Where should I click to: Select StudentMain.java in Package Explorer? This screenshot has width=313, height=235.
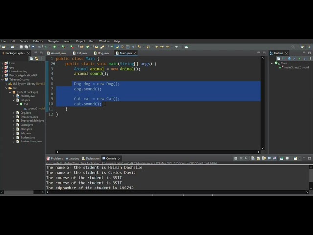(x=31, y=141)
